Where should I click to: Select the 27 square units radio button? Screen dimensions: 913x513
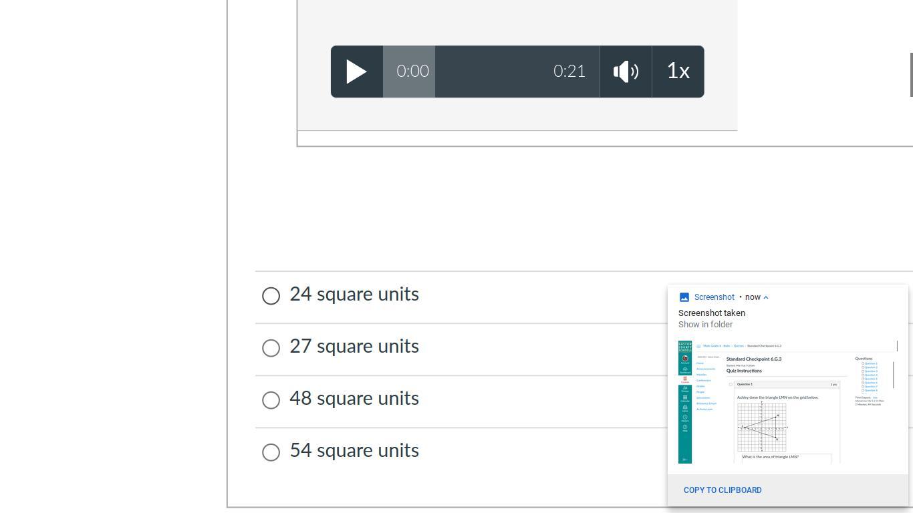(x=271, y=348)
